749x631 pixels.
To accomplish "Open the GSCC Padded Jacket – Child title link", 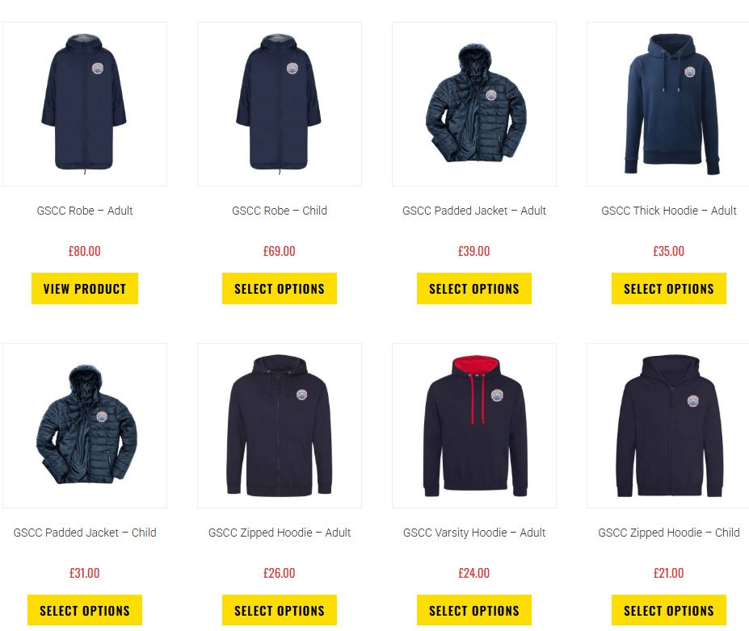I will (85, 533).
